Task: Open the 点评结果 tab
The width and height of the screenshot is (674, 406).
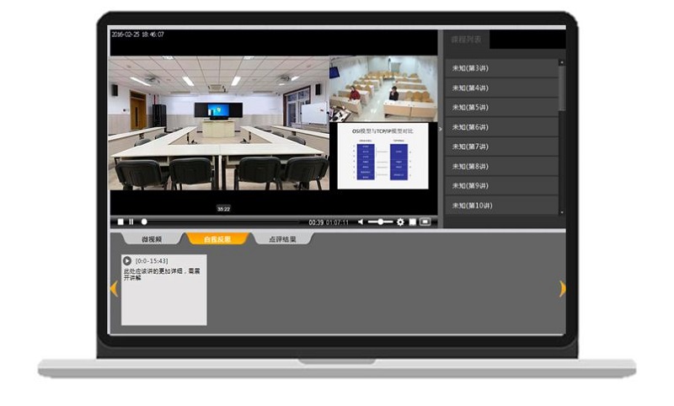Action: click(282, 239)
